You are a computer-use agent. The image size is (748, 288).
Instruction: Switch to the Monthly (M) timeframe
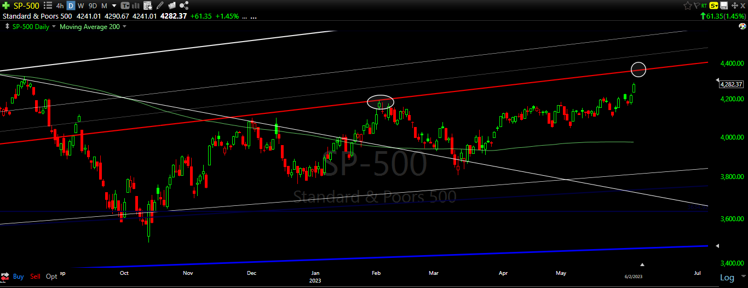click(103, 5)
